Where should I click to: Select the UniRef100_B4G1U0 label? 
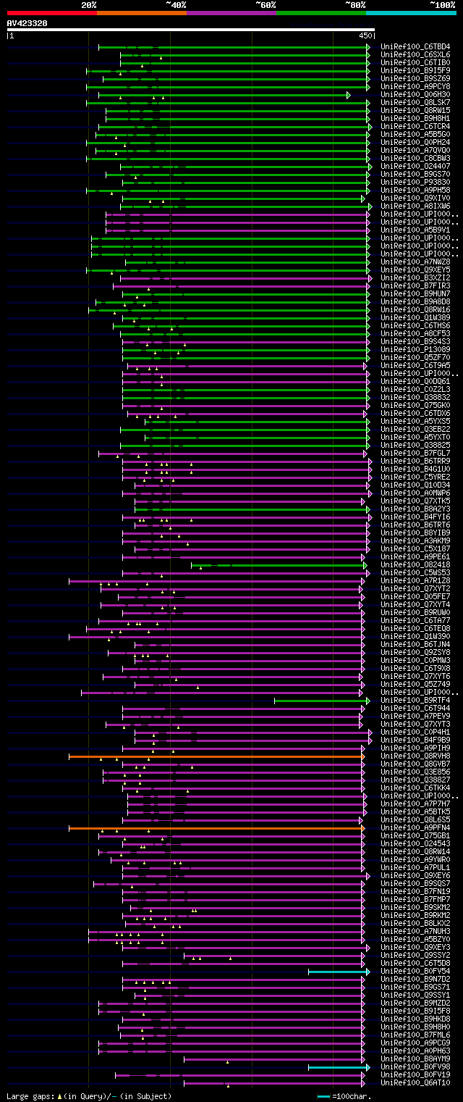415,469
